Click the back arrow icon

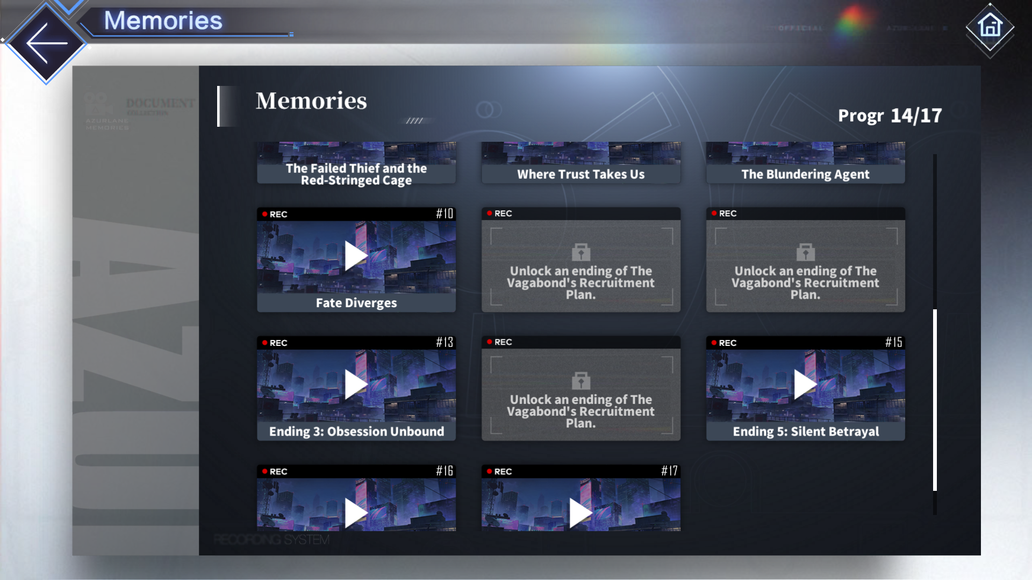(47, 44)
